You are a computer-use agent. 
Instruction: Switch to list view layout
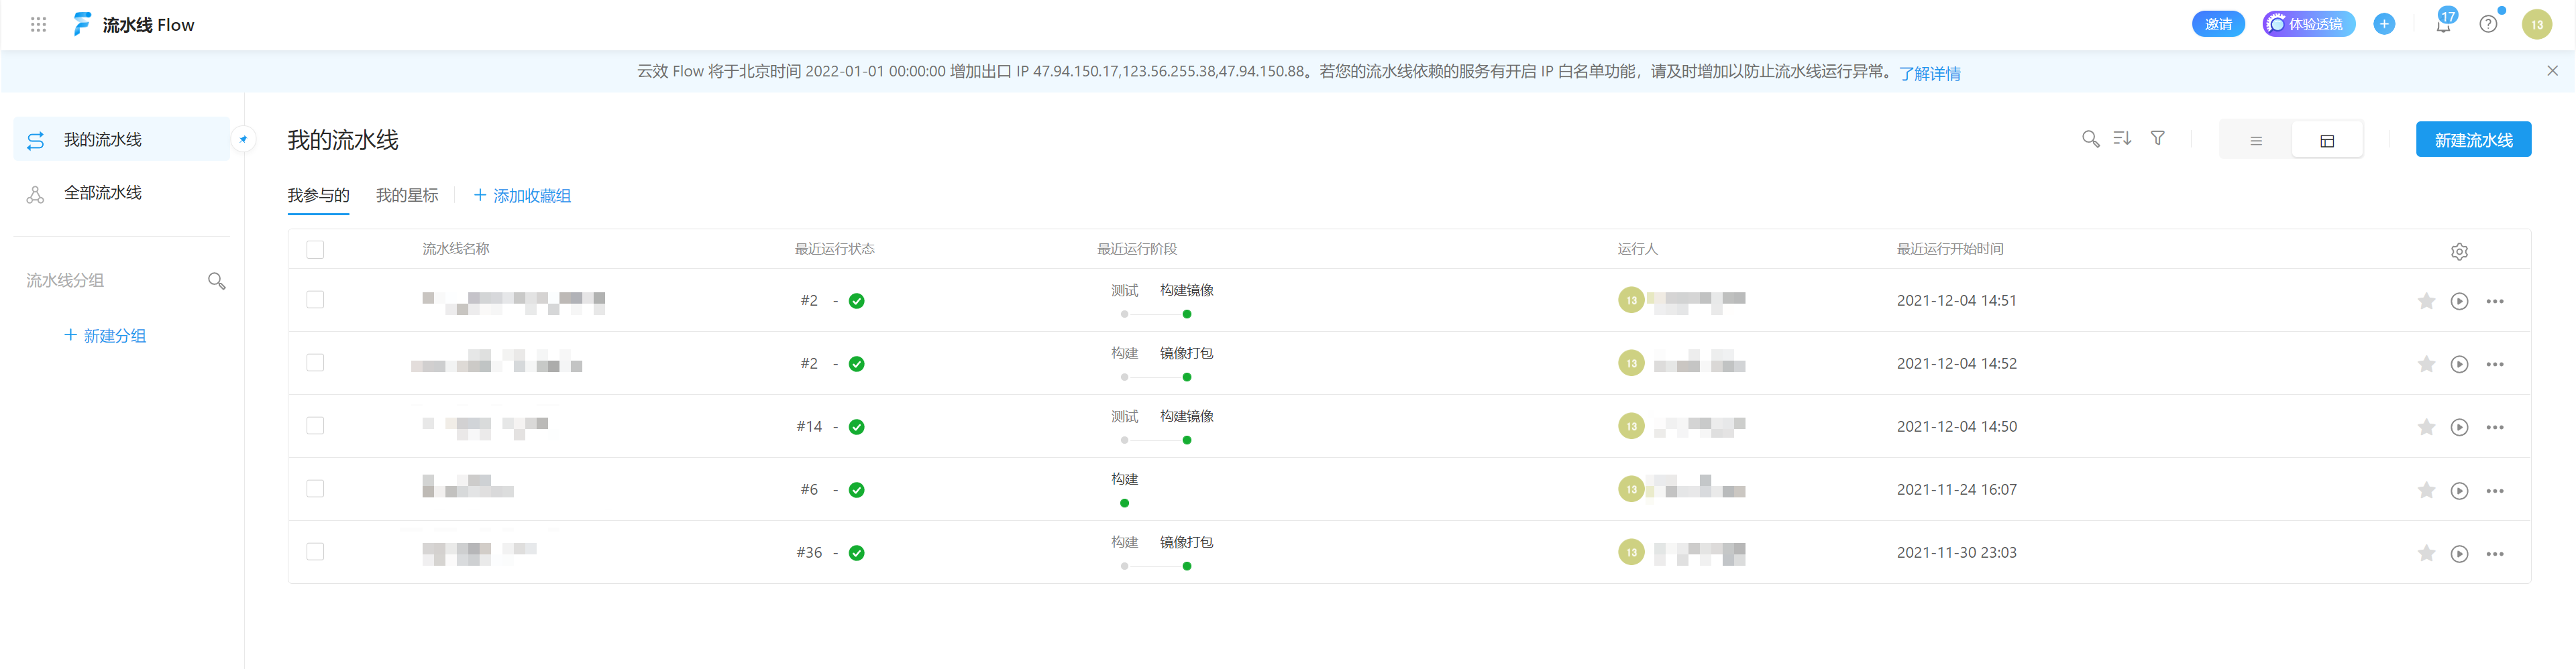pos(2255,141)
